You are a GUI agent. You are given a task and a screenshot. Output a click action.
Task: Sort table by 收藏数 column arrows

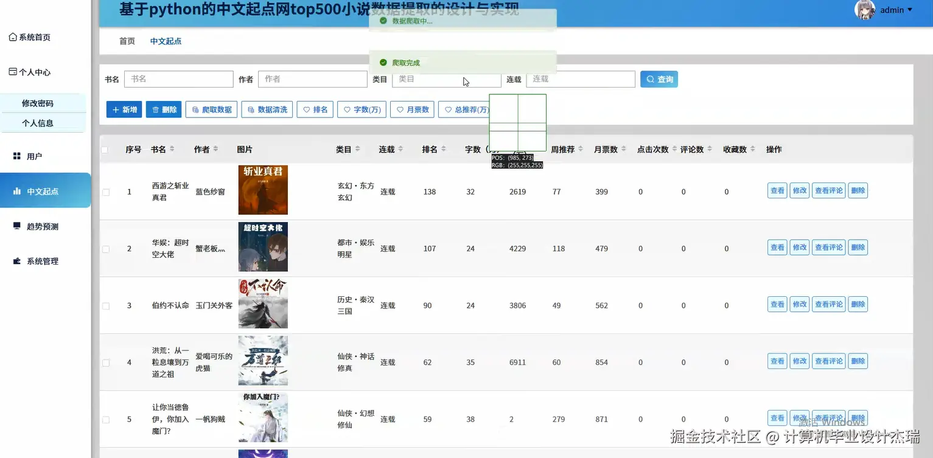tap(753, 149)
